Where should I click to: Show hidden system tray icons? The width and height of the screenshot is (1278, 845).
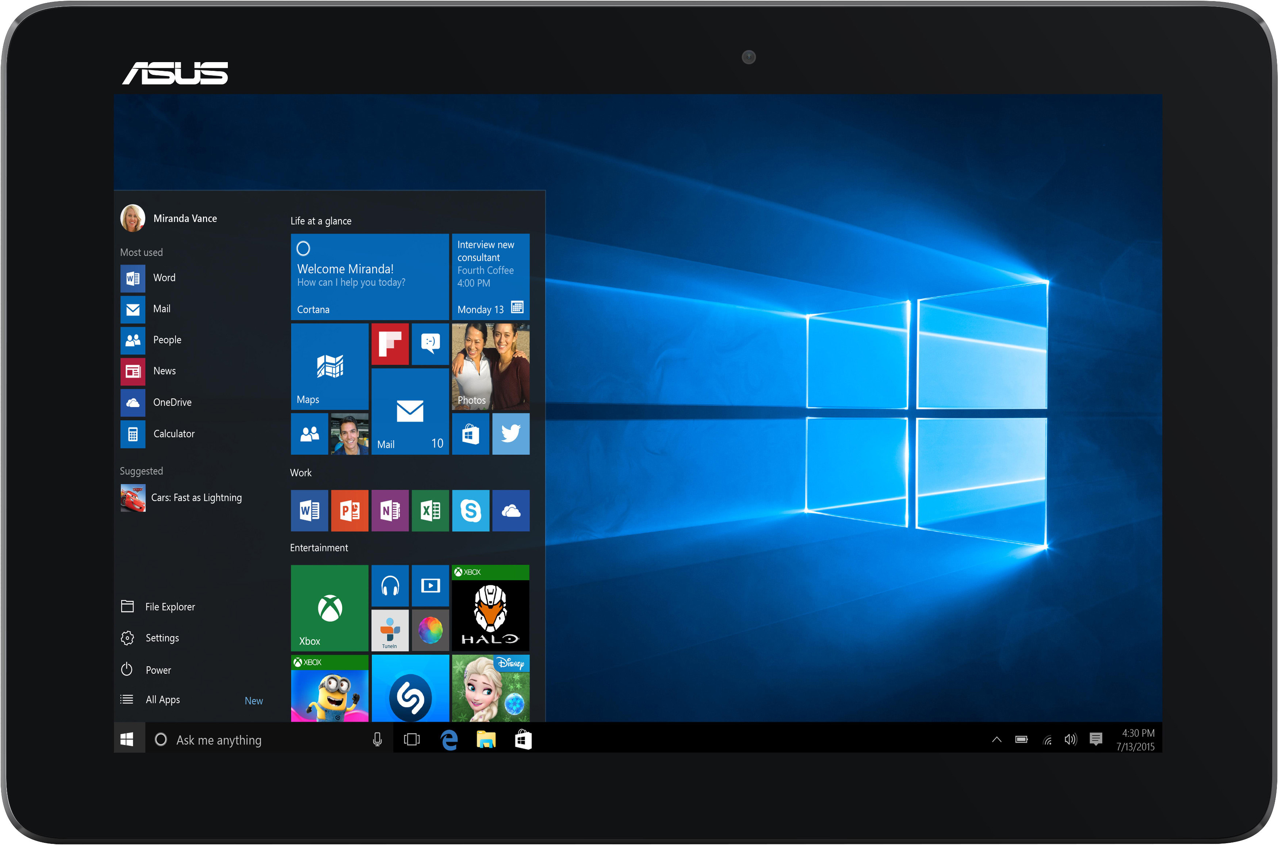[997, 739]
